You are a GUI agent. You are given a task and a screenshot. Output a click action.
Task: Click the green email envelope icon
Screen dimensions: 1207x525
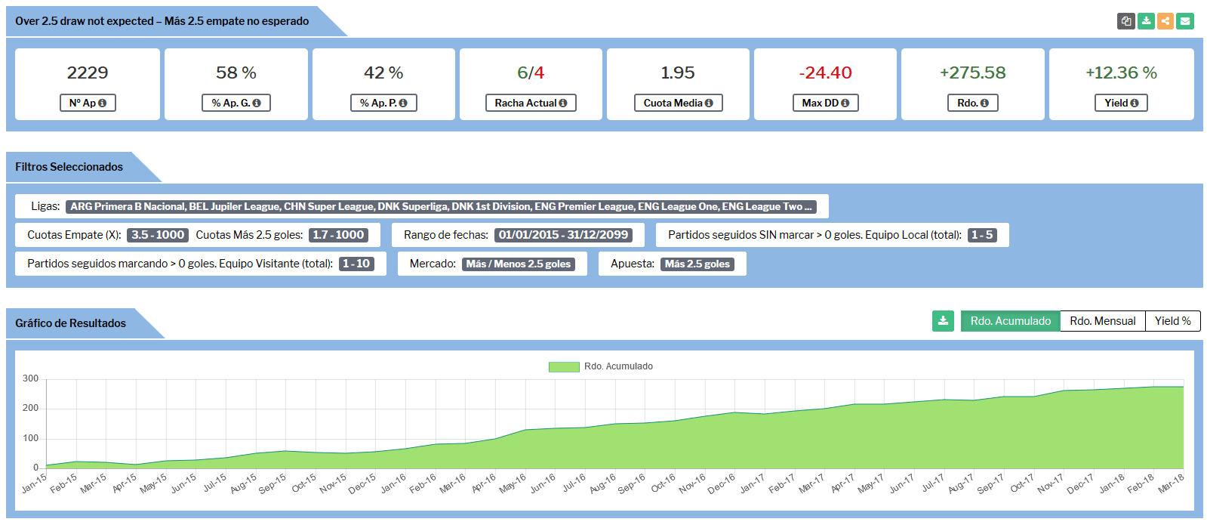pyautogui.click(x=1185, y=21)
